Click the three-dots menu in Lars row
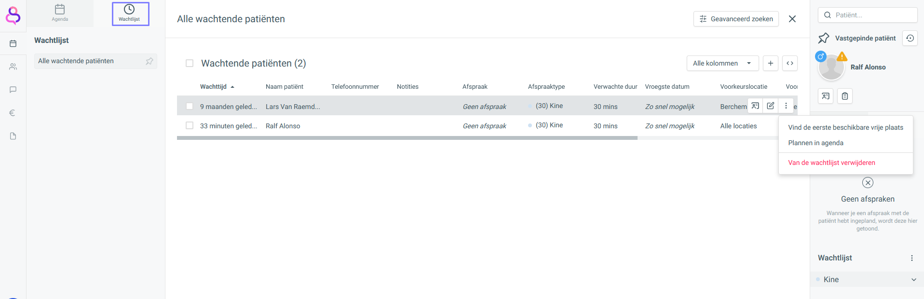 tap(786, 106)
